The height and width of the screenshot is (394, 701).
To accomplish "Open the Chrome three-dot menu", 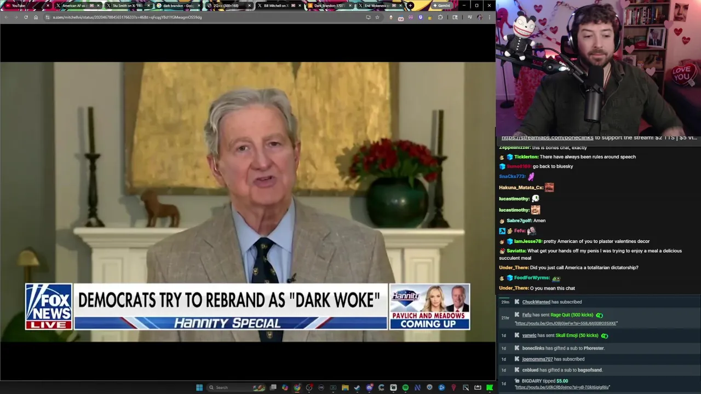I will click(490, 17).
